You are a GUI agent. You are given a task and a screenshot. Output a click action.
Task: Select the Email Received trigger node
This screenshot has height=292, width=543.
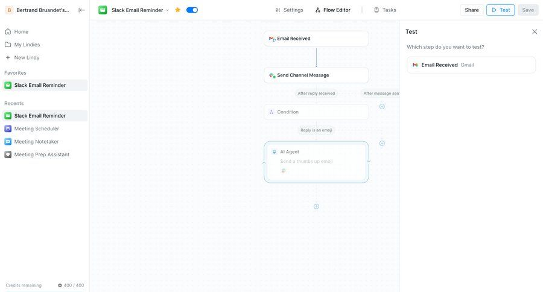[x=316, y=39]
